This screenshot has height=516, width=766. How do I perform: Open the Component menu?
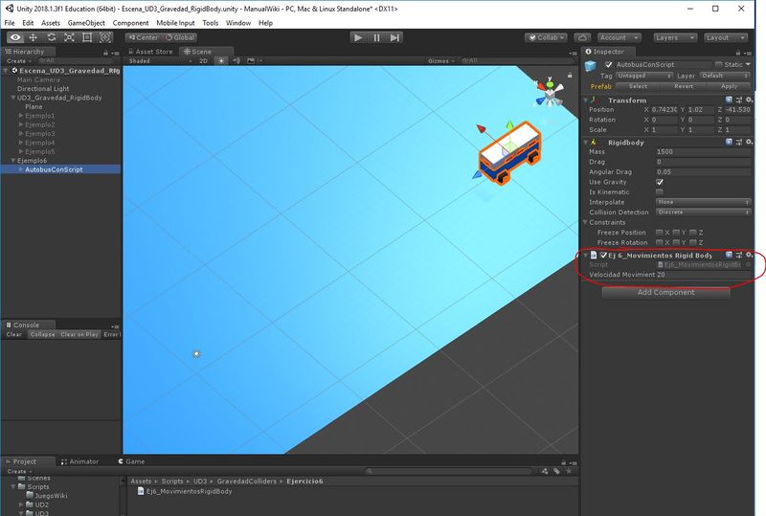(x=130, y=23)
